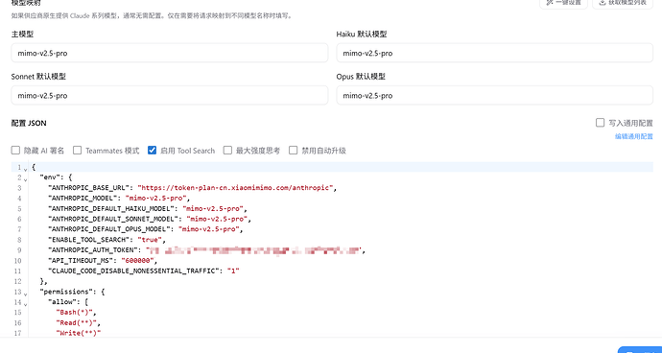Tick the Teammates 模式 checkbox
This screenshot has width=662, height=353.
coord(78,151)
